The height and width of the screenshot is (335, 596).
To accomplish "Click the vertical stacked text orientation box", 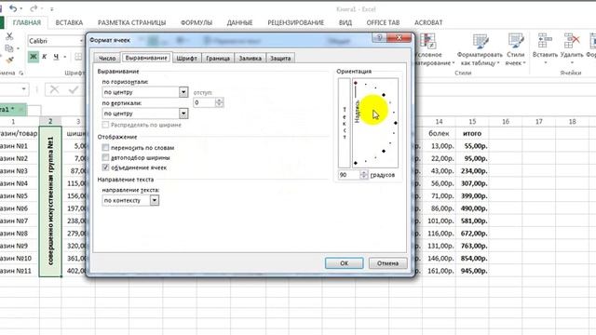I will (x=344, y=123).
